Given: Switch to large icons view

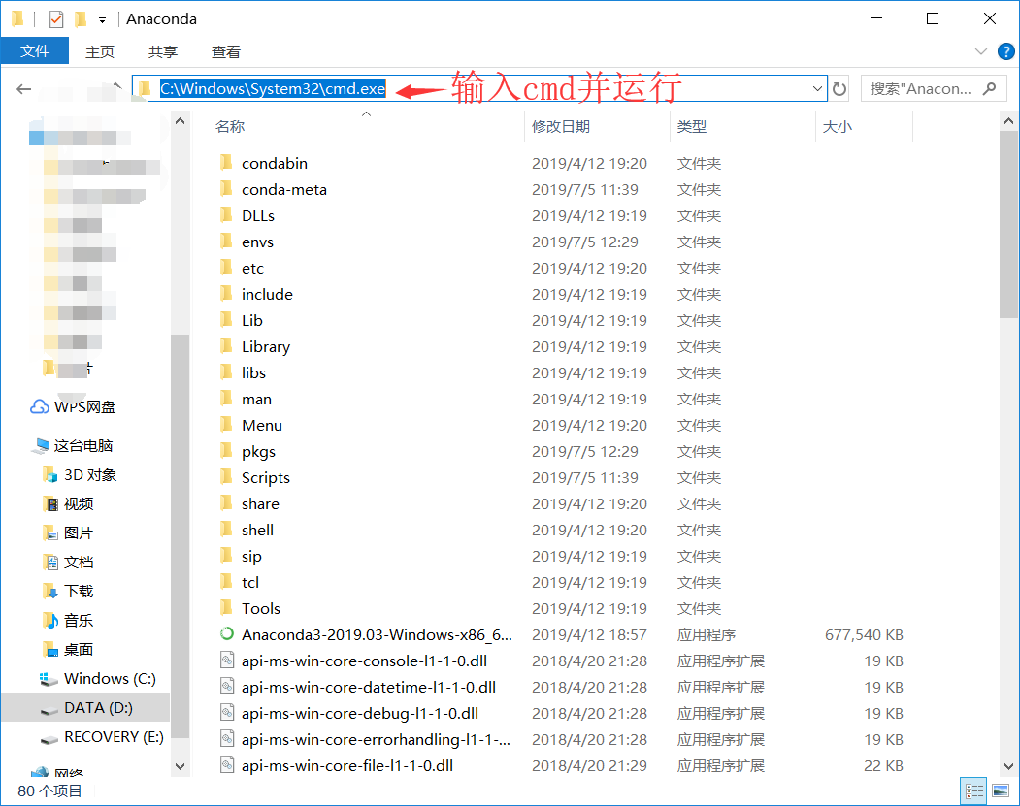Looking at the screenshot, I should 1001,791.
